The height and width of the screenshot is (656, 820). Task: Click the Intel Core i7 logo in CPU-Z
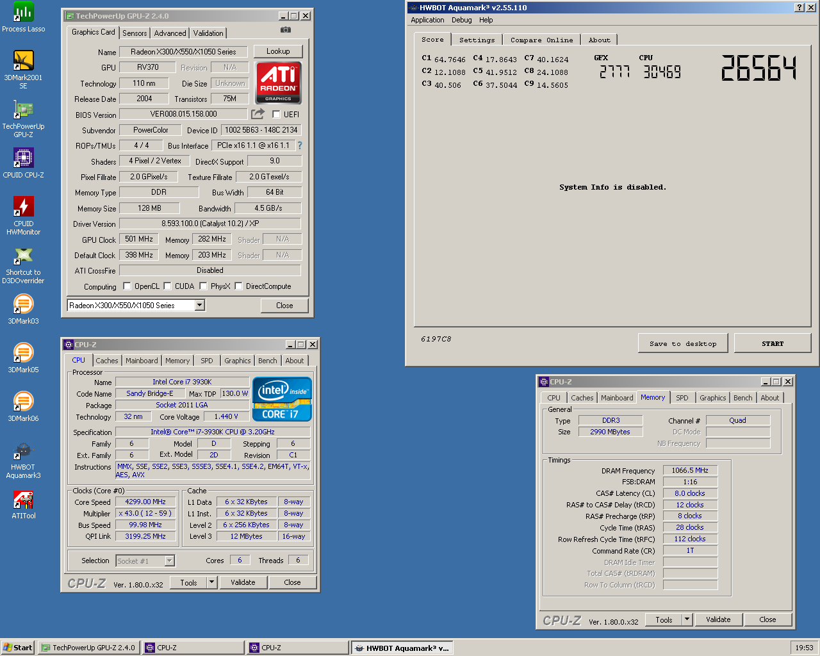click(x=282, y=398)
